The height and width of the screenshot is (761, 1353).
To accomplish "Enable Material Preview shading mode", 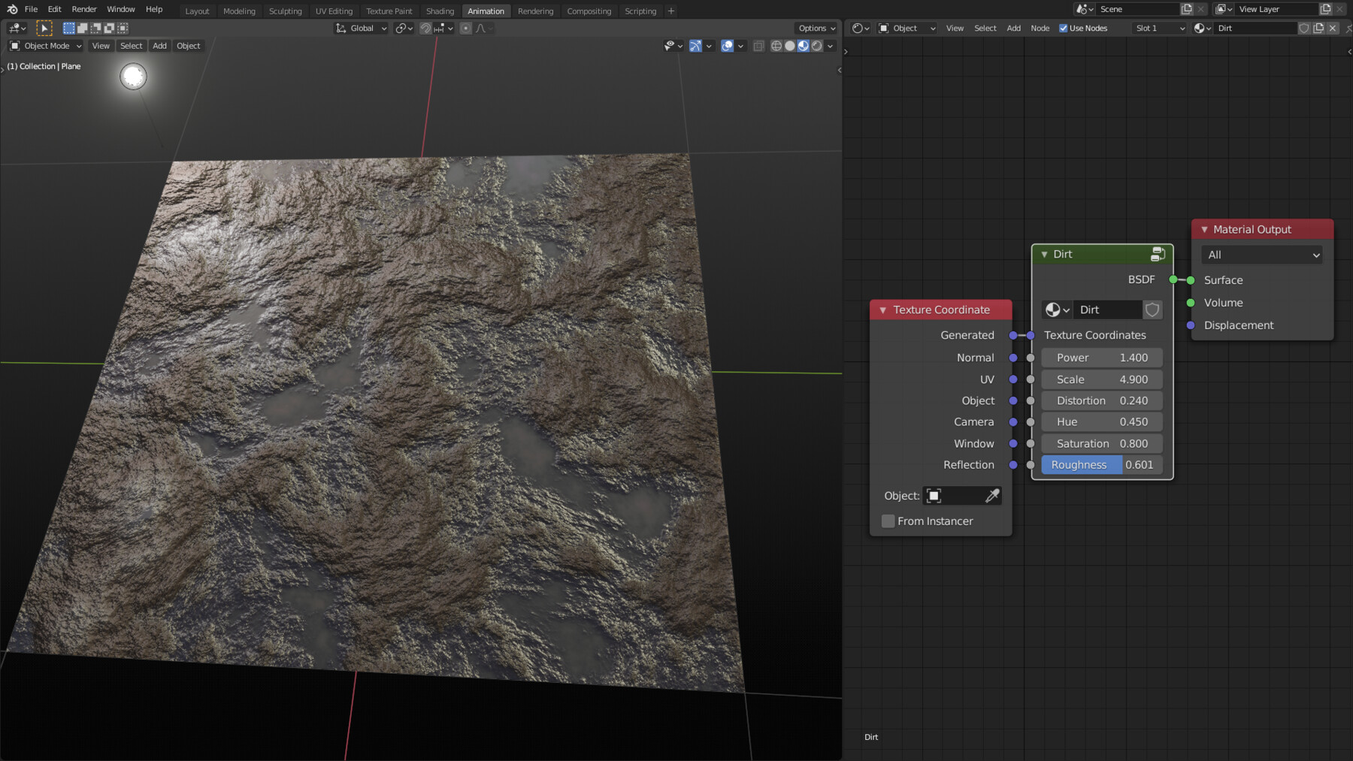I will (803, 46).
